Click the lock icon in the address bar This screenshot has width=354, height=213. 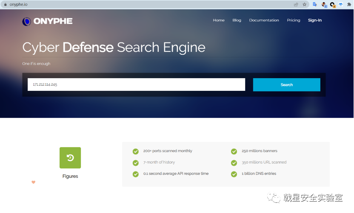[x=6, y=5]
